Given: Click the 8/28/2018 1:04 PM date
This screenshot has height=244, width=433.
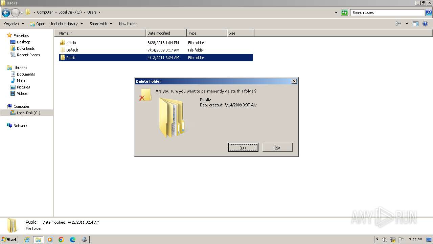Looking at the screenshot, I should pyautogui.click(x=163, y=43).
